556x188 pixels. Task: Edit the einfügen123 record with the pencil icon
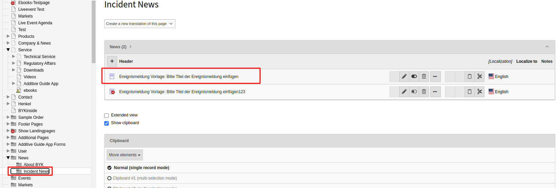click(x=404, y=92)
